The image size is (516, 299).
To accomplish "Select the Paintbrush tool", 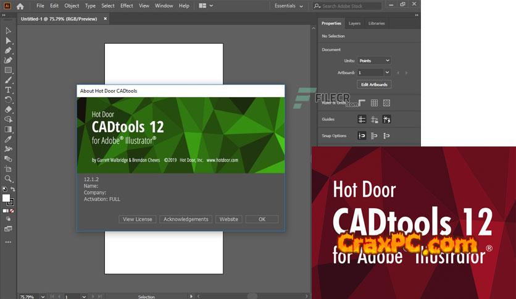I will coord(8,80).
